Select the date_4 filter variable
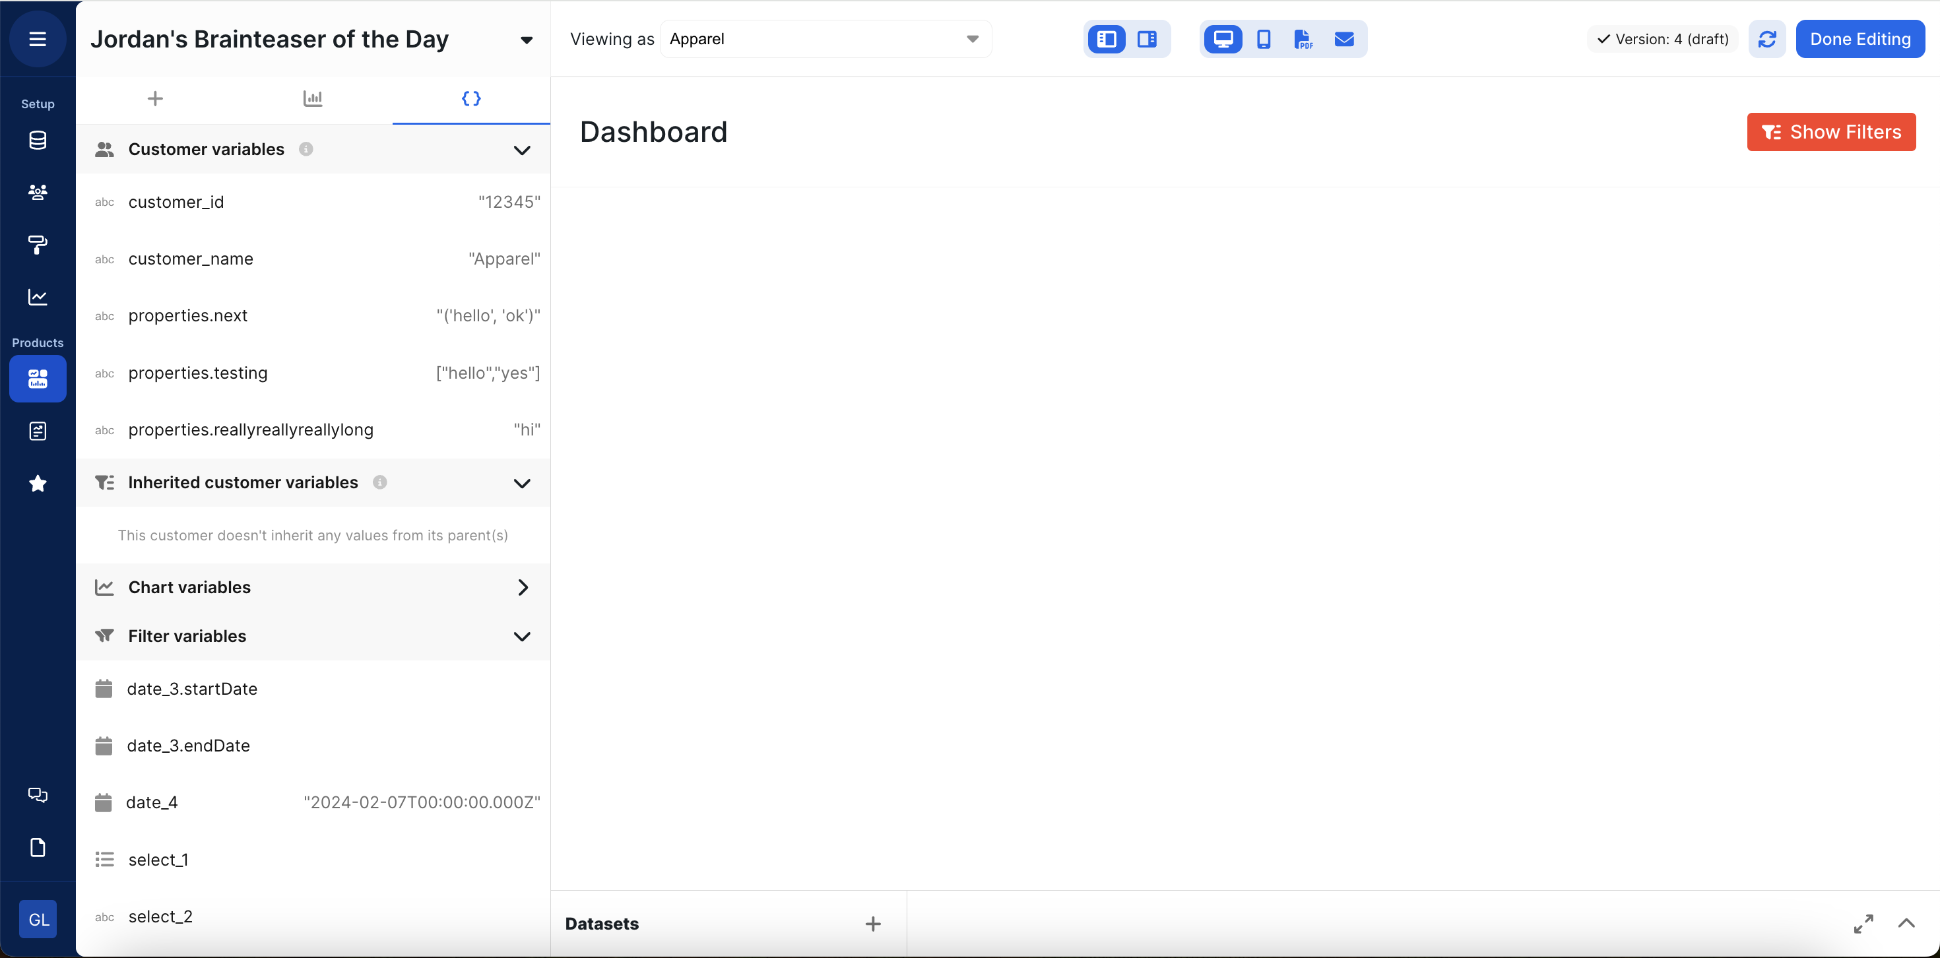Viewport: 1940px width, 958px height. click(x=152, y=803)
